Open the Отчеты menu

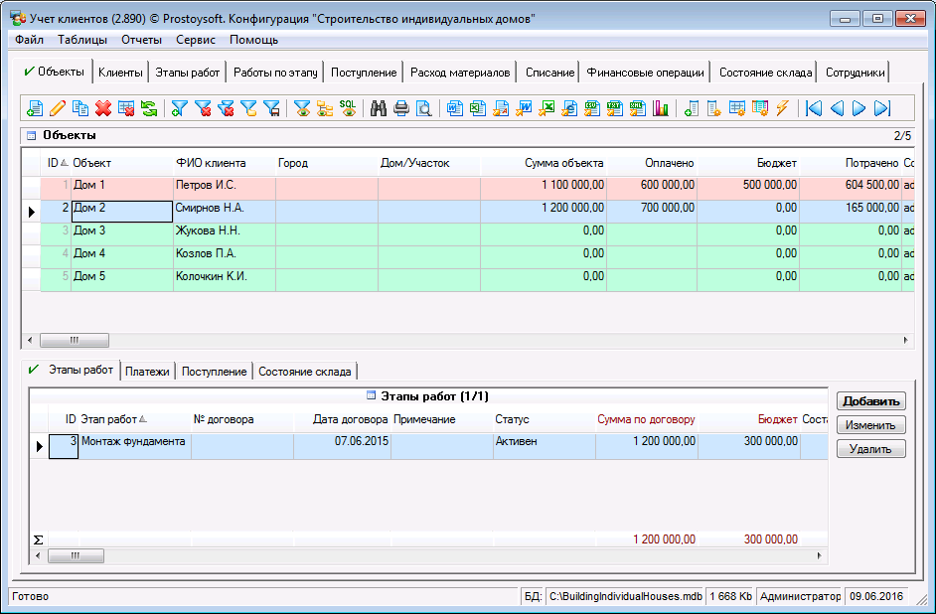tap(142, 40)
